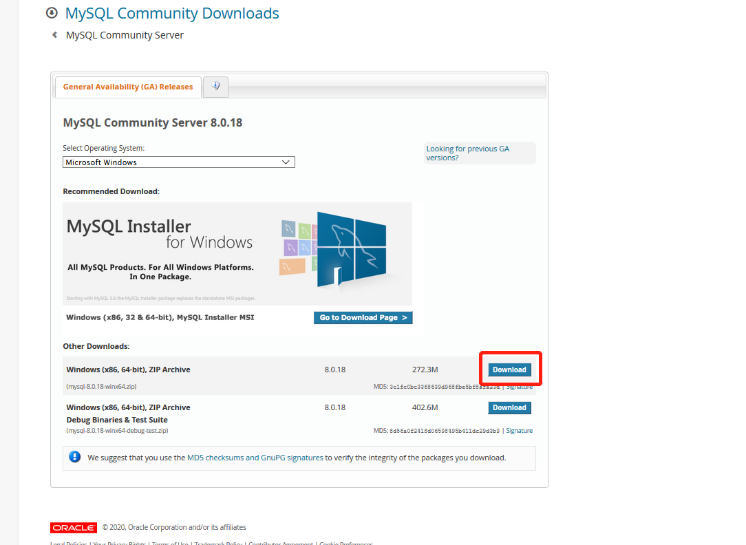Open MD5 checksums and GnuPG signatures link
The width and height of the screenshot is (746, 545).
pyautogui.click(x=255, y=458)
